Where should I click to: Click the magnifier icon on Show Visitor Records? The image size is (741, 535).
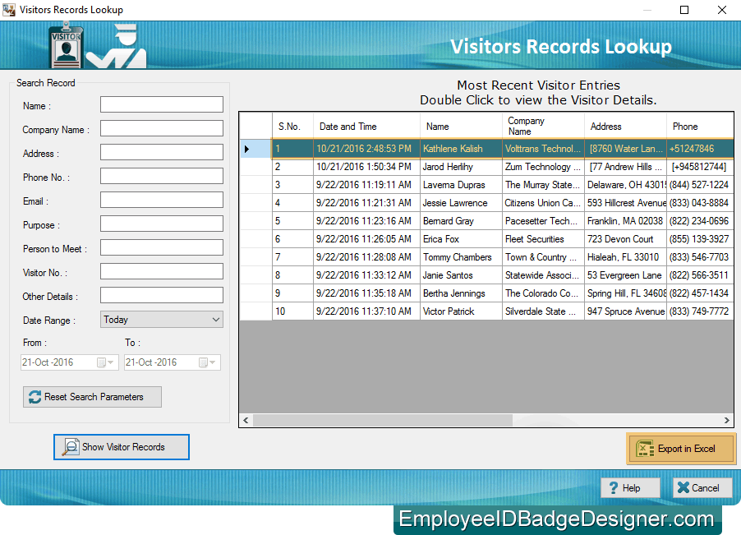pos(70,447)
